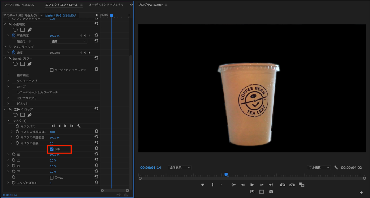The width and height of the screenshot is (370, 198).
Task: Open the 描画モード blend mode dropdown
Action: (x=68, y=41)
